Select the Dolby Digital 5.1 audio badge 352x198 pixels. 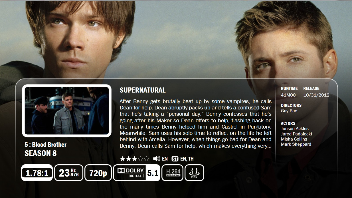(x=137, y=173)
